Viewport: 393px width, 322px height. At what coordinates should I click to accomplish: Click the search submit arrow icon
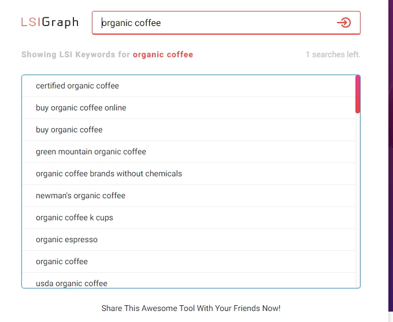[x=344, y=23]
